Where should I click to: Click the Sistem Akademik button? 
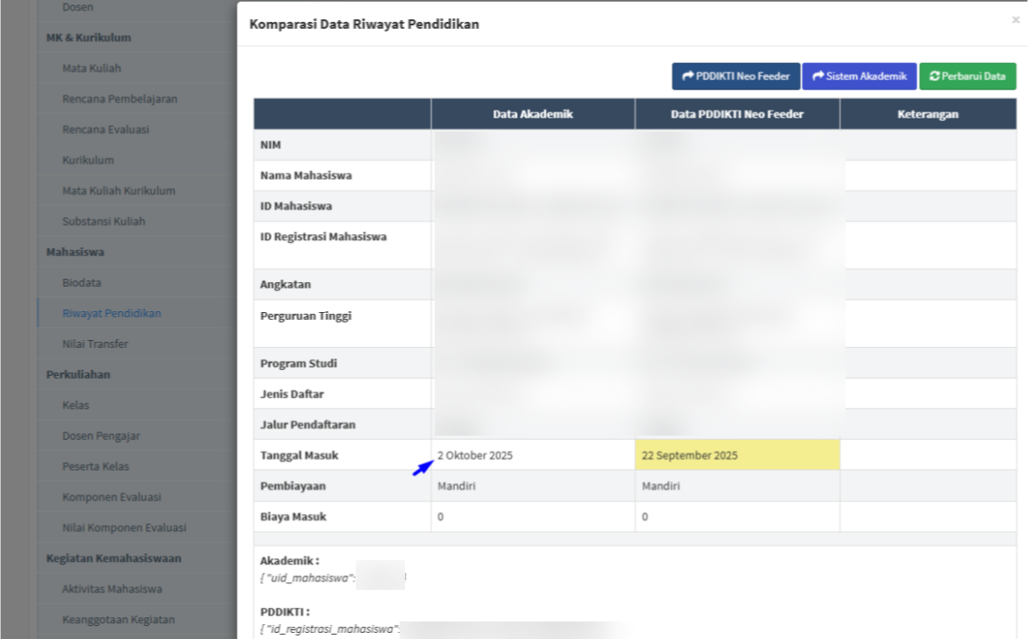[x=859, y=76]
